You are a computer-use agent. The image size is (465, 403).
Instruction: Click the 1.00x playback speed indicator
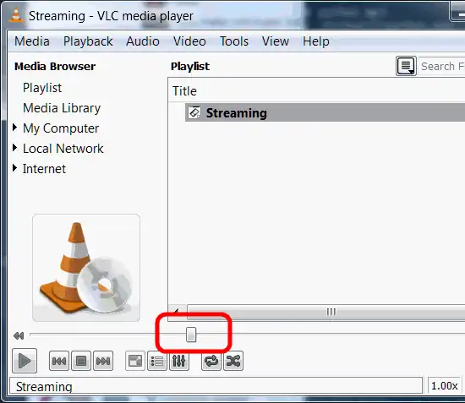click(444, 386)
